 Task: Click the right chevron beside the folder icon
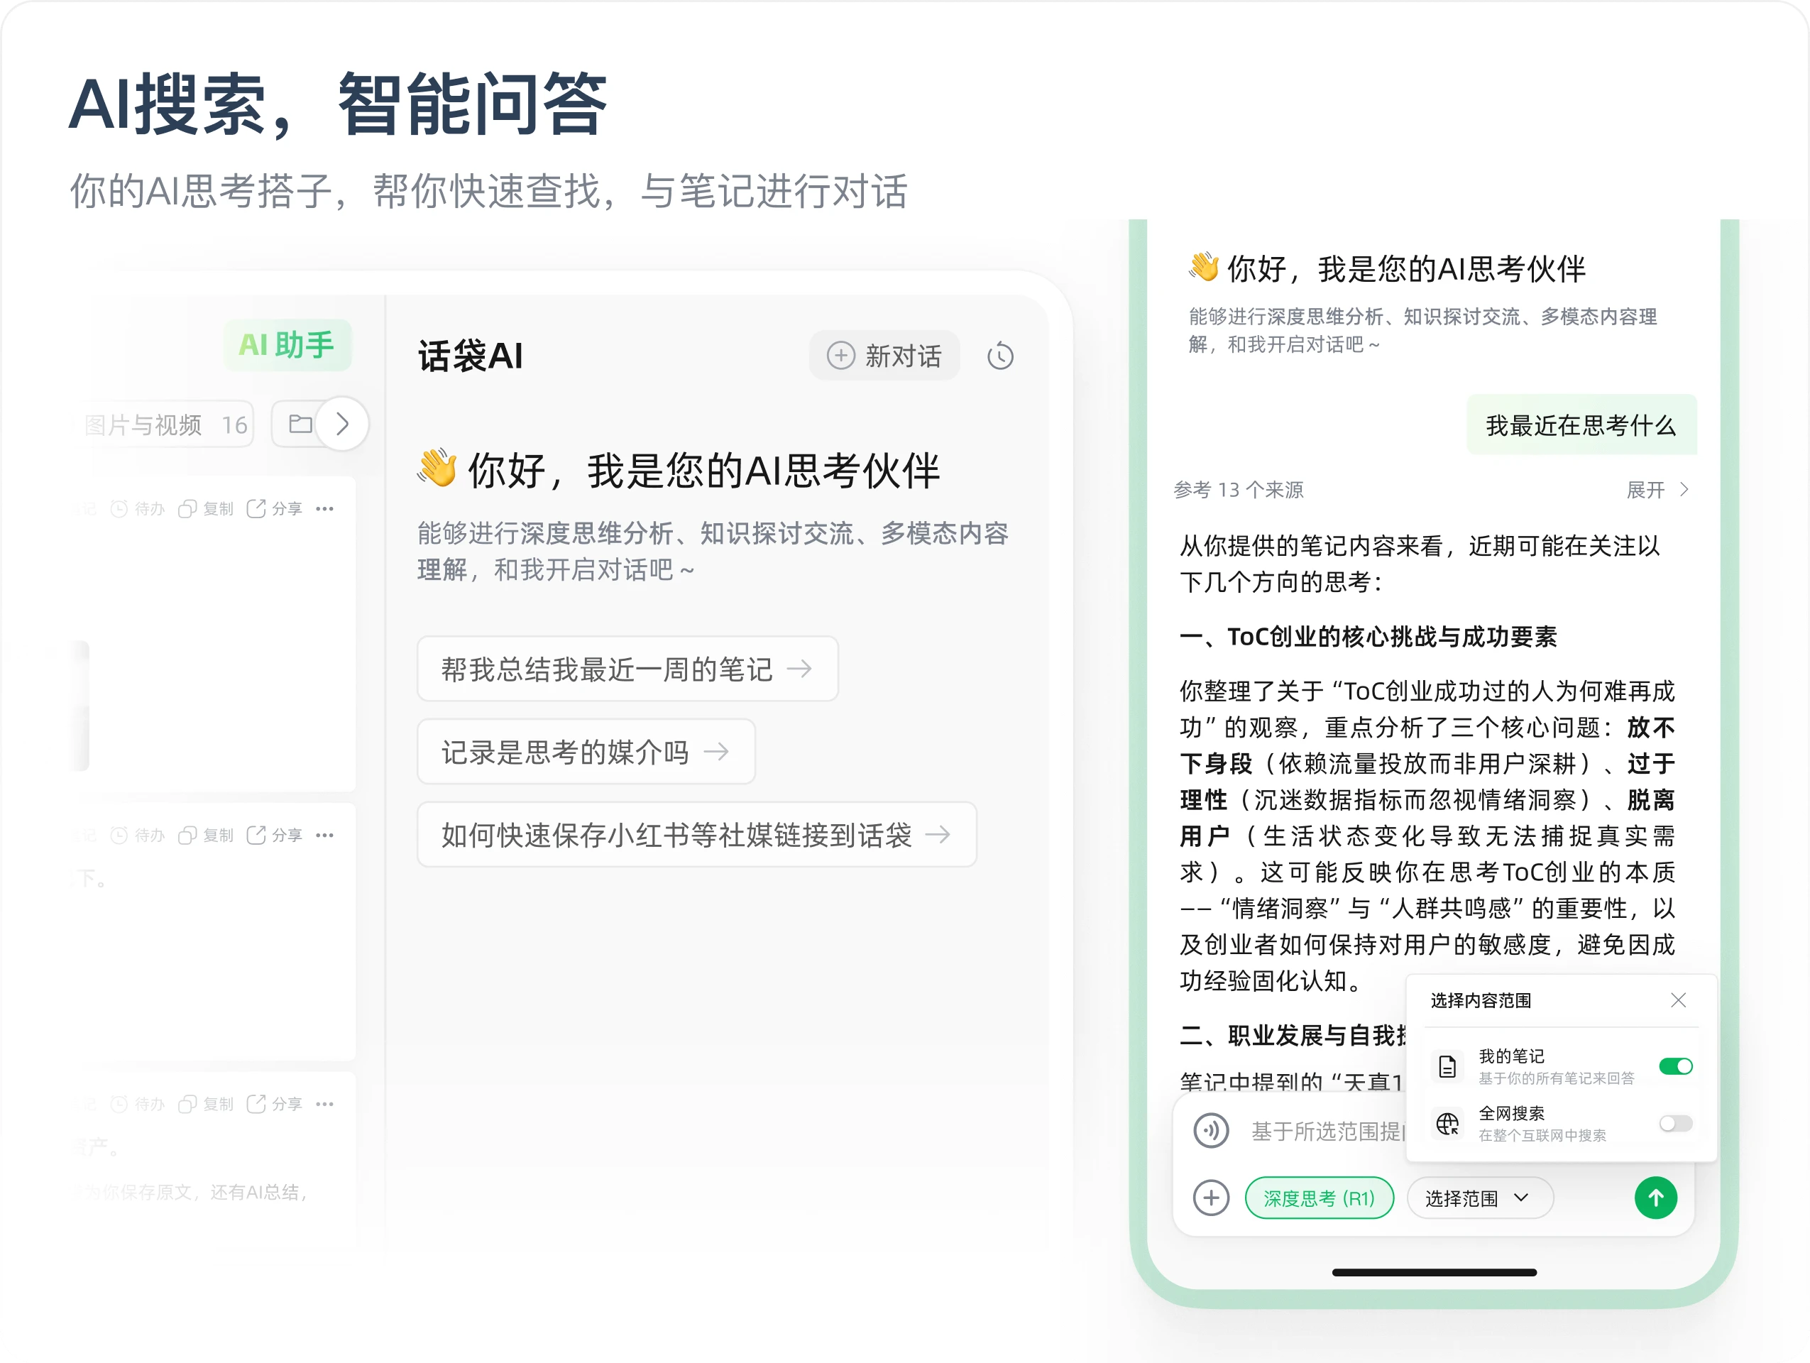tap(343, 423)
